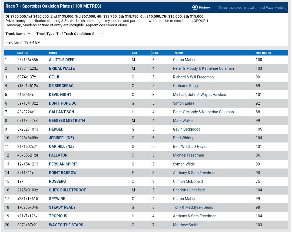Viewport: 292px width, 232px height.
Task: Open trainer Anthony & Sam Freedman in POINT BARROW row
Action: point(195,173)
